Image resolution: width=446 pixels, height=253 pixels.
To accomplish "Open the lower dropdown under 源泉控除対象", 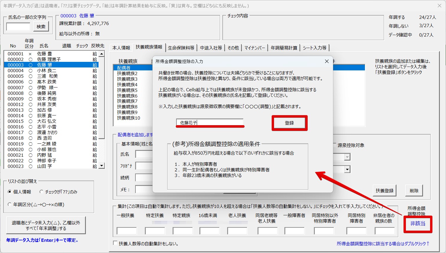I will (347, 169).
